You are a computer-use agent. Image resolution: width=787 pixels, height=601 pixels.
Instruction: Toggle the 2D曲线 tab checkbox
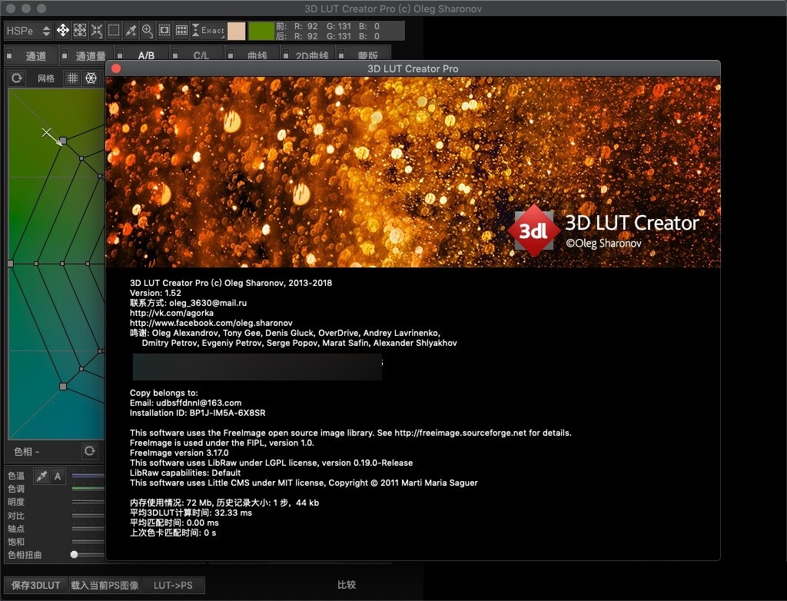point(286,55)
